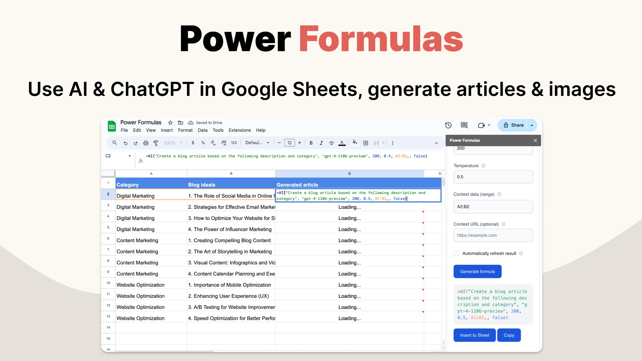Open the Extensions menu
The width and height of the screenshot is (642, 361).
pos(240,130)
